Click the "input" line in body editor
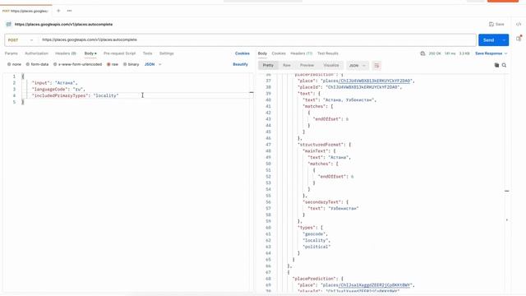This screenshot has height=296, width=526. 55,82
